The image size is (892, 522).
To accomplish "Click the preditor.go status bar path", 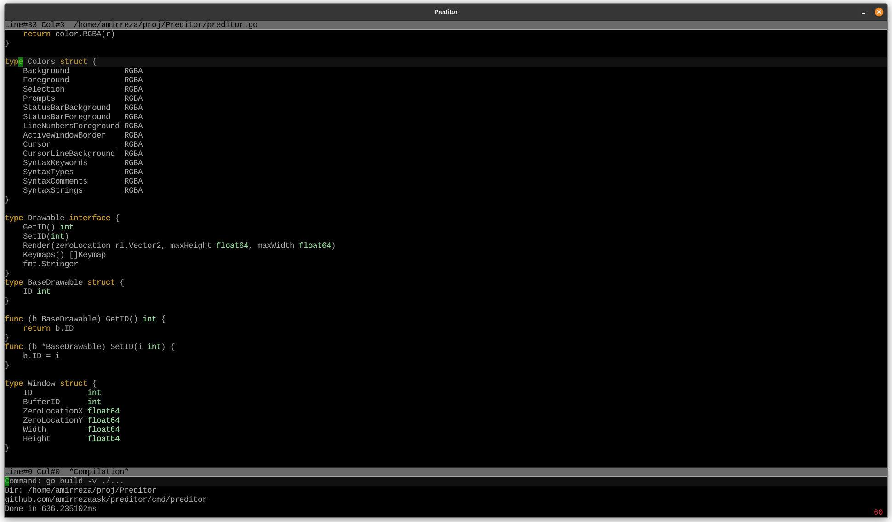I will (x=165, y=25).
